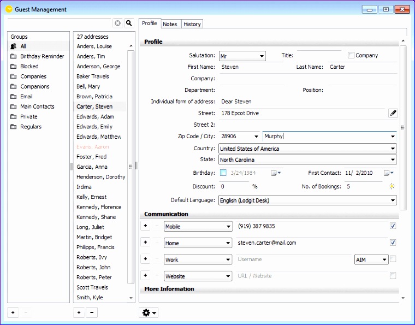Click the Private folder icon
The image size is (415, 325).
(x=13, y=117)
